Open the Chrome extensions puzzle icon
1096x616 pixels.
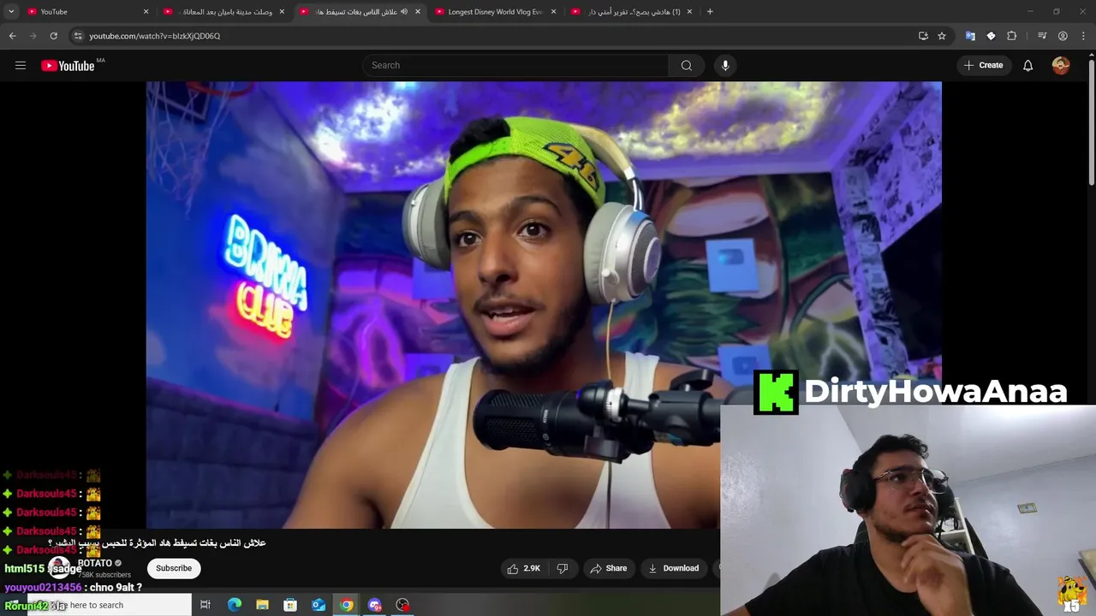click(1012, 36)
